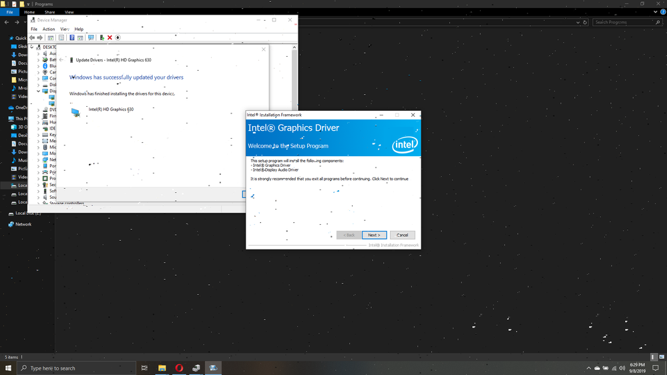Image resolution: width=667 pixels, height=375 pixels.
Task: Open Device Manager Help menu
Action: point(79,29)
